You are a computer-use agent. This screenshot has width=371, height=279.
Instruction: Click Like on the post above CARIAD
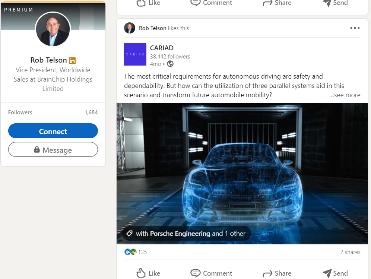(x=148, y=3)
